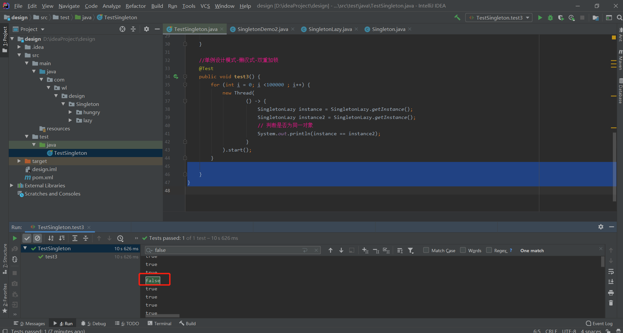The height and width of the screenshot is (333, 623).
Task: Click the search filter funnel icon
Action: pos(411,250)
